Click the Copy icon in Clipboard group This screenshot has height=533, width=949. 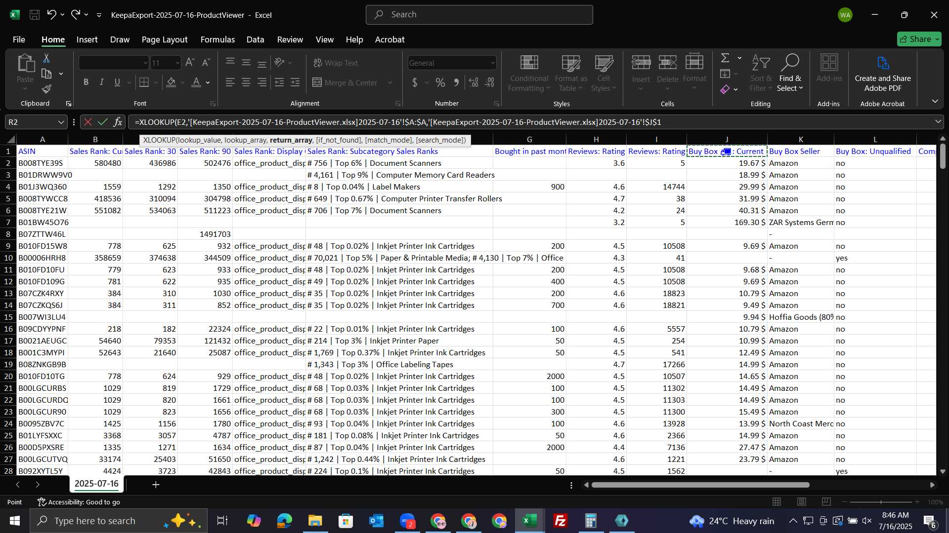point(46,74)
